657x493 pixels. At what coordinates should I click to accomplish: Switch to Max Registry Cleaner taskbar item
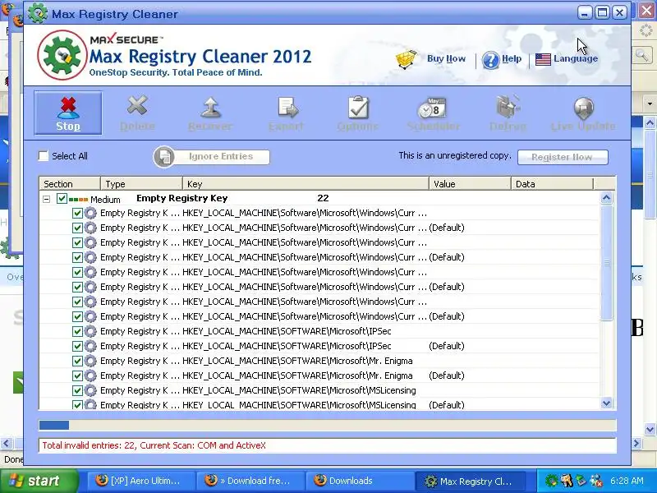point(469,481)
